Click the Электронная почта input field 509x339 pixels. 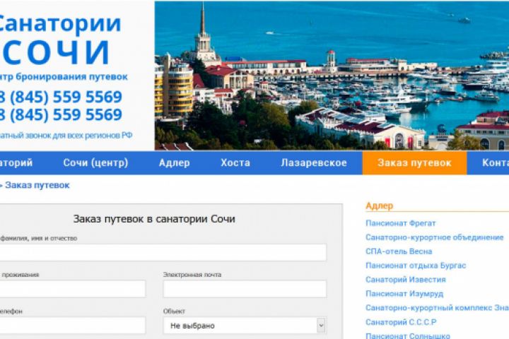[x=245, y=289]
